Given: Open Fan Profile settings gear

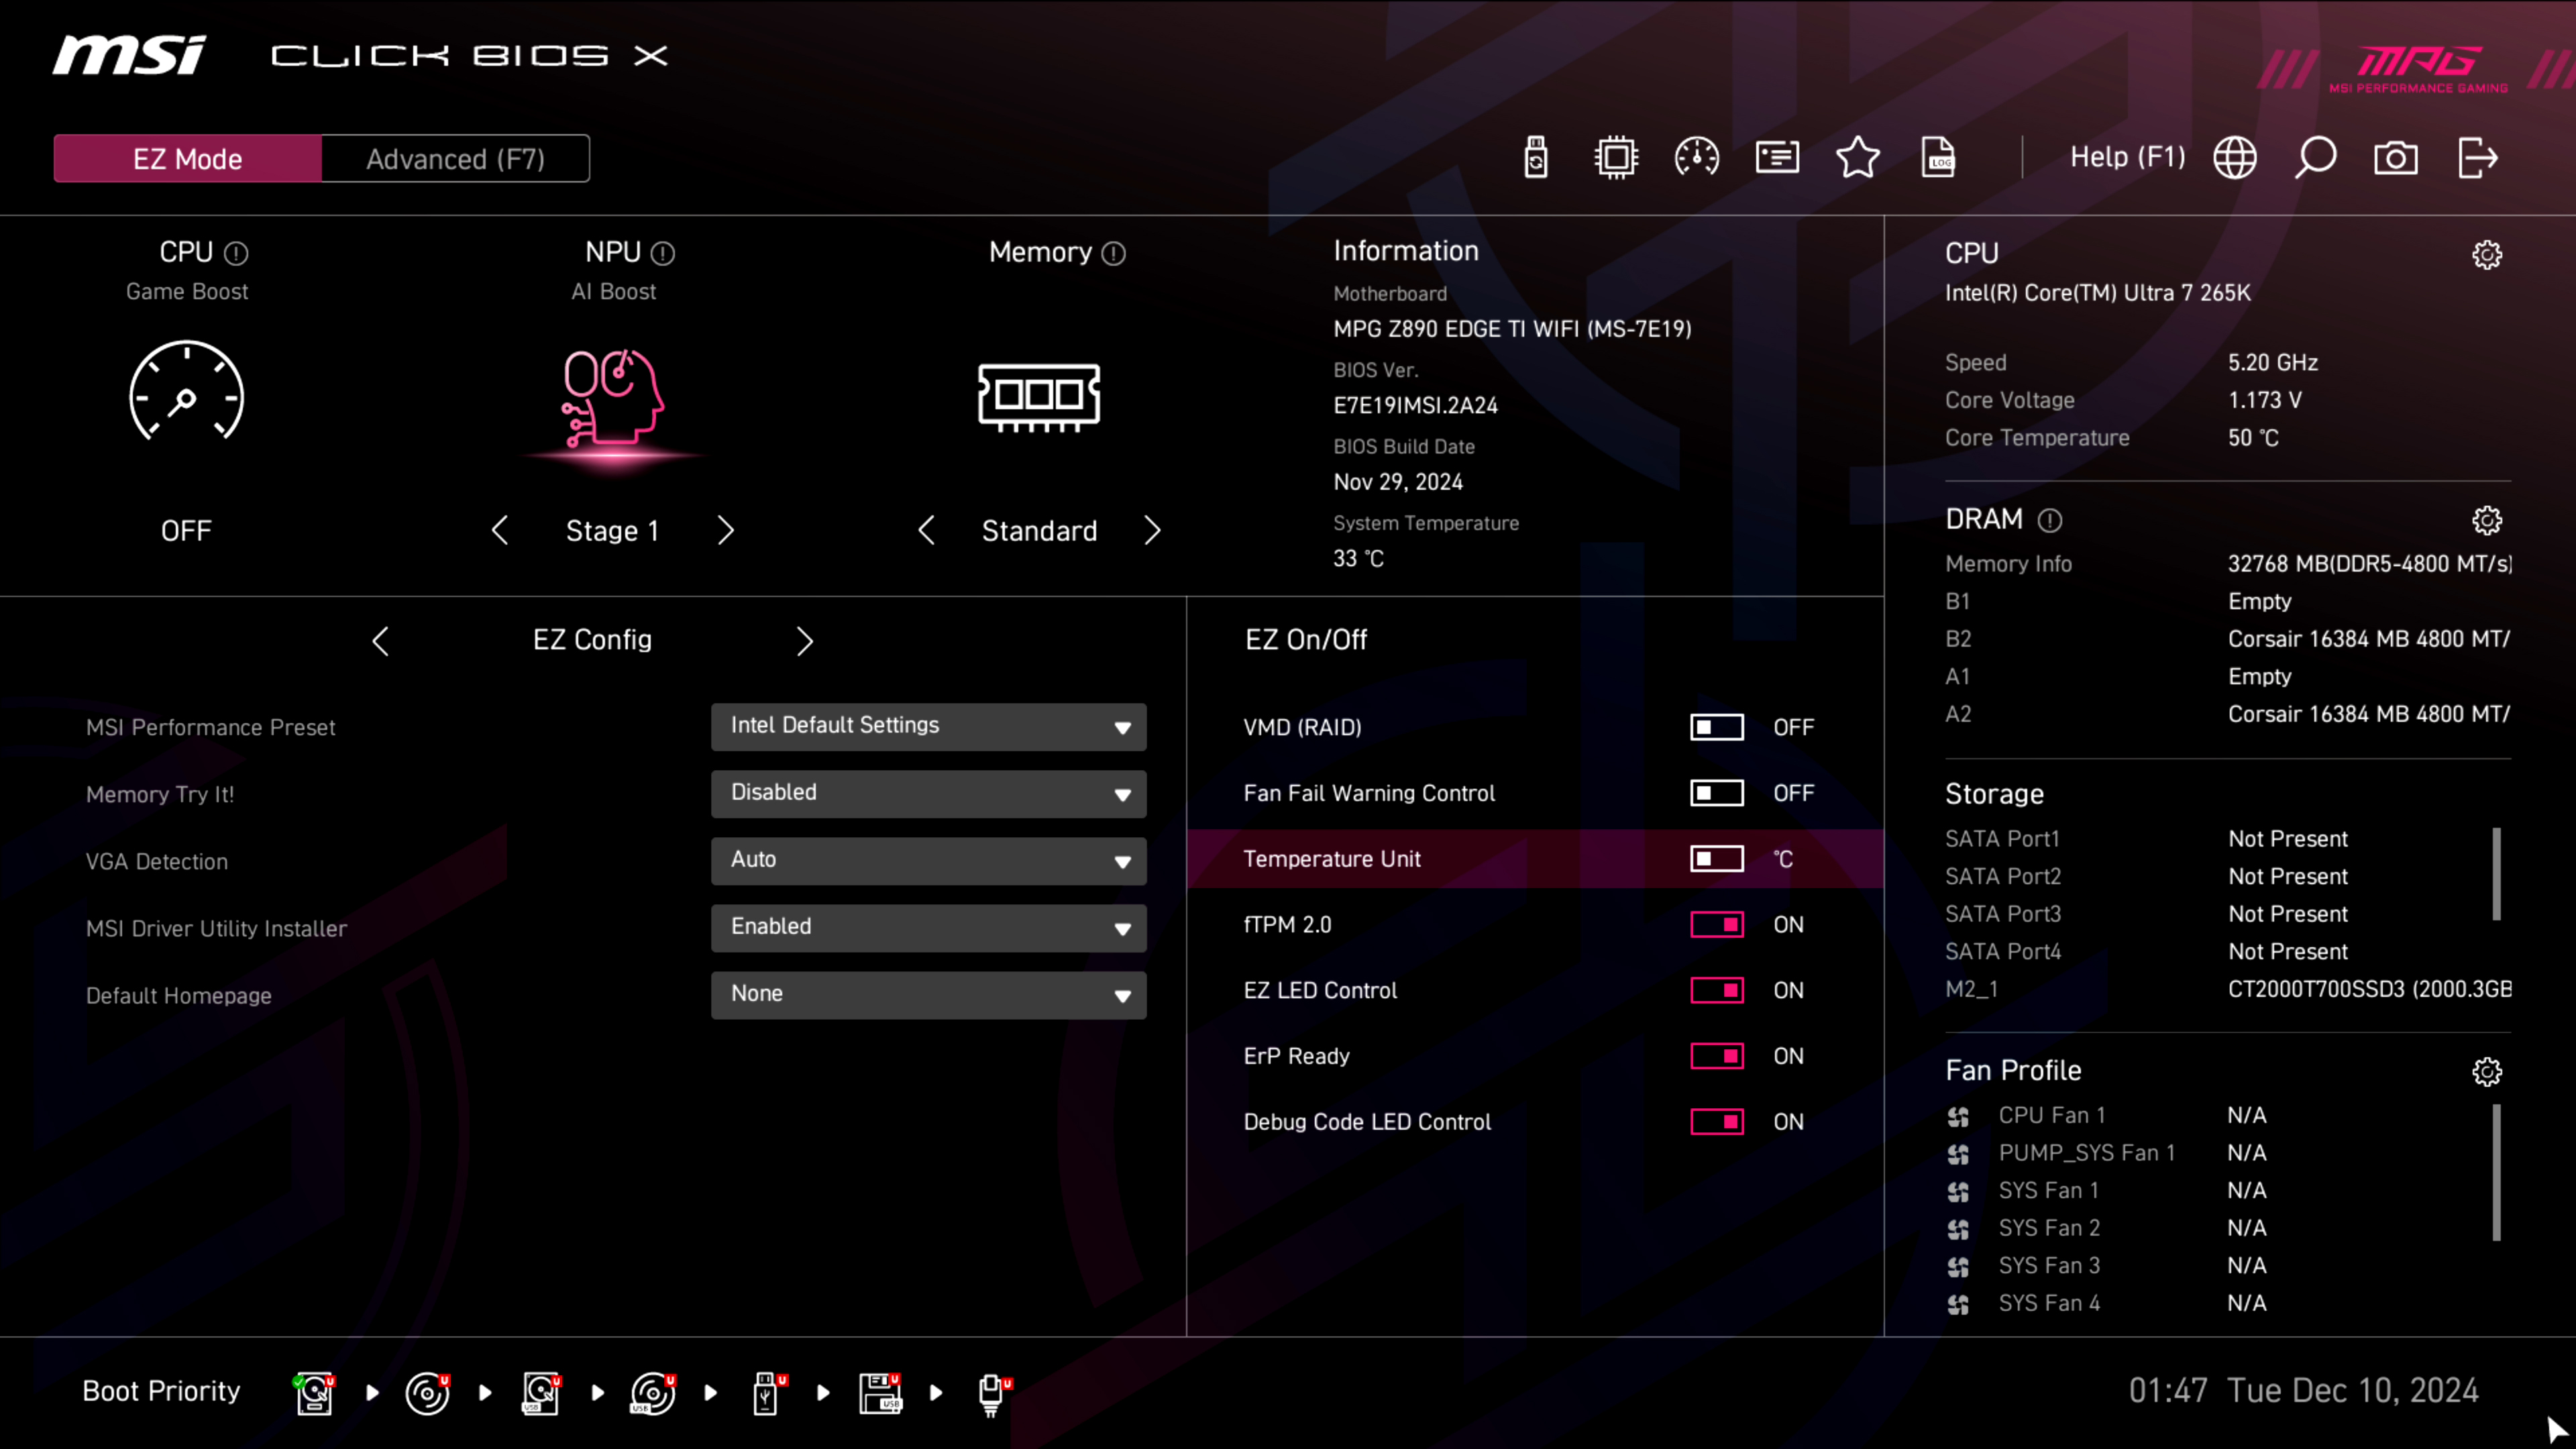Looking at the screenshot, I should coord(2487,1072).
